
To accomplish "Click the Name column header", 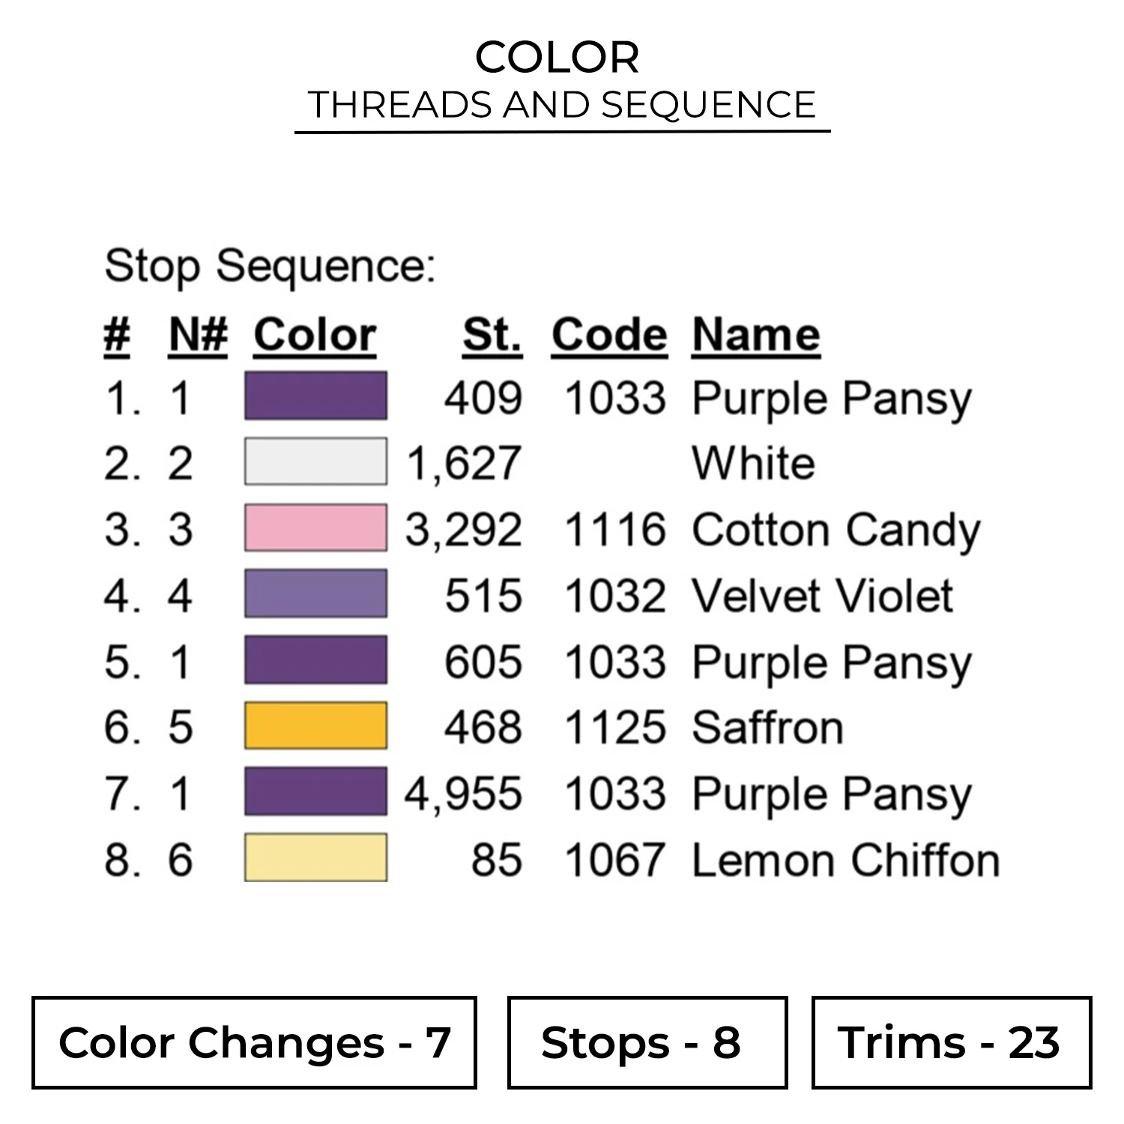I will click(755, 334).
